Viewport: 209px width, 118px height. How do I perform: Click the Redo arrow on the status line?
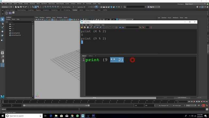pyautogui.click(x=26, y=7)
